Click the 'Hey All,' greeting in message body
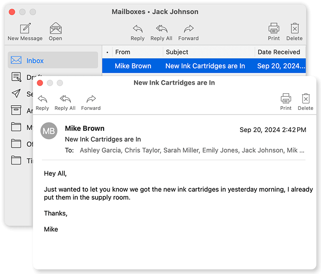Viewport: 321px width, 274px height. click(x=55, y=173)
